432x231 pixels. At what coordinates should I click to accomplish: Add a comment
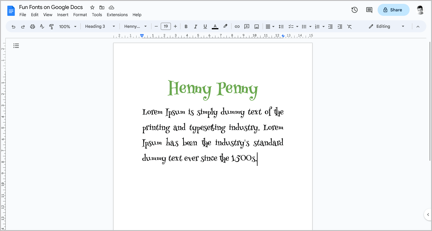[247, 26]
